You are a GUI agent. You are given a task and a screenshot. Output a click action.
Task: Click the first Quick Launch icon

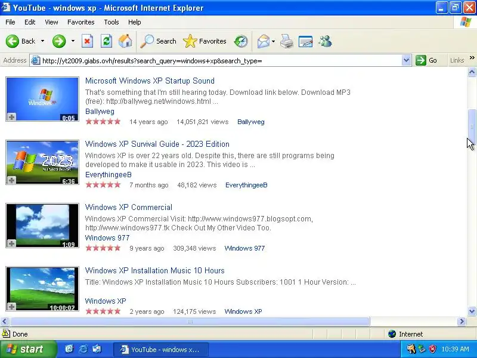click(x=69, y=349)
